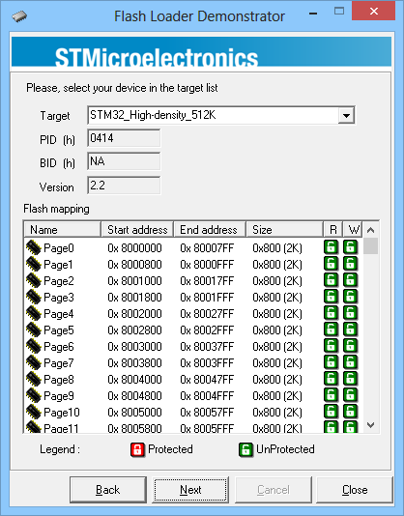Click the BID (h) field showing NA
Screen dimensions: 404x516
click(124, 161)
